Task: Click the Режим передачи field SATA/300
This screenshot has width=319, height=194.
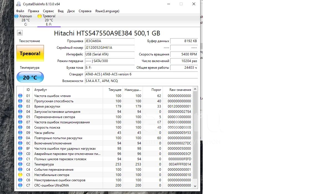Action: 110,61
